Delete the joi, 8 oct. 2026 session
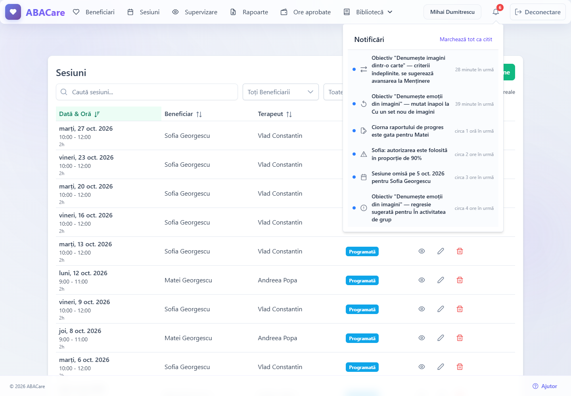The image size is (571, 396). [x=460, y=338]
